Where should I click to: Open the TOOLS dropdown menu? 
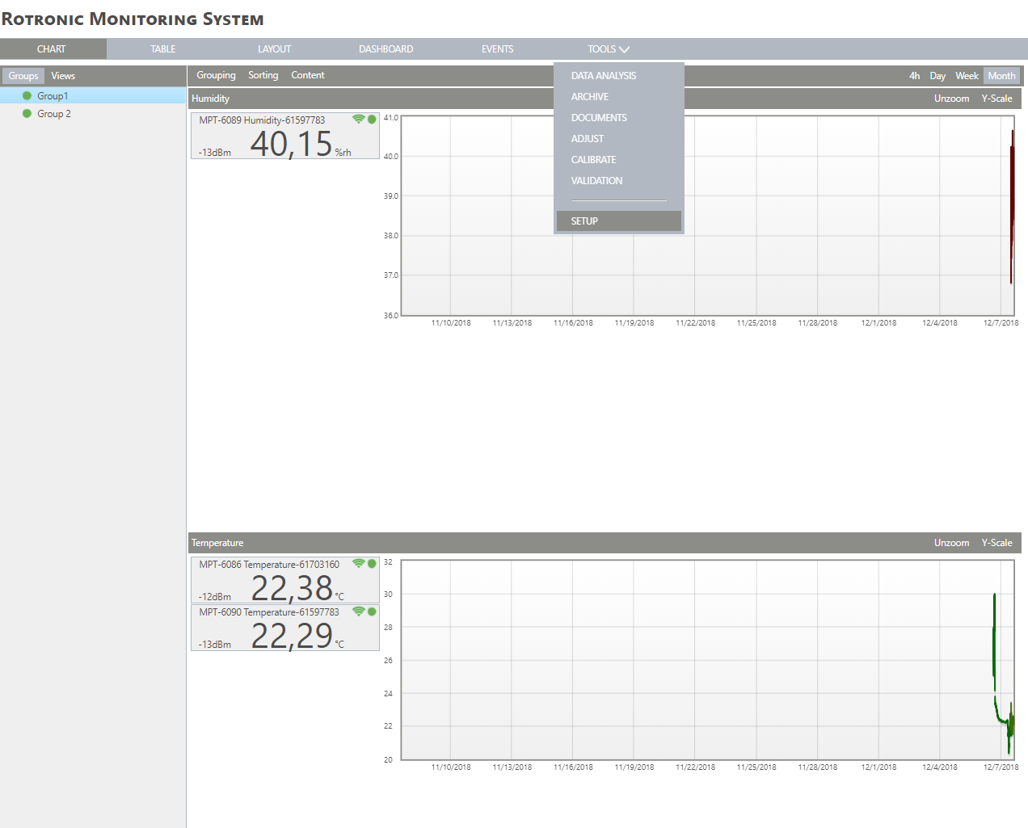click(x=608, y=49)
